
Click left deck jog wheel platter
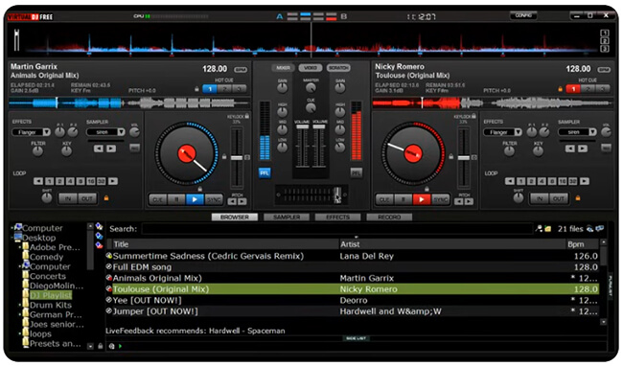click(186, 153)
